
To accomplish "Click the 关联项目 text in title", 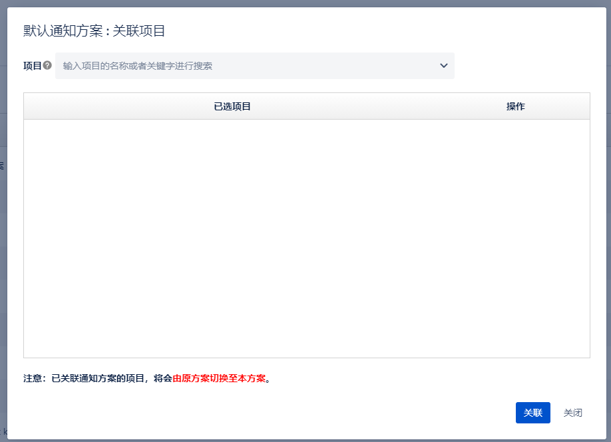I will click(x=139, y=31).
